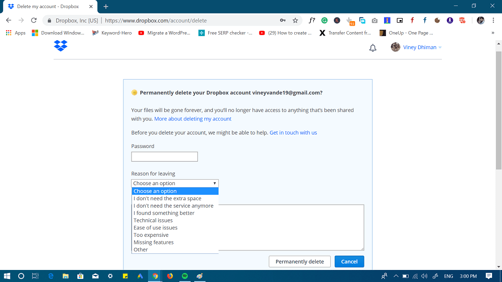
Task: Open Settings gear on the taskbar
Action: (110, 276)
